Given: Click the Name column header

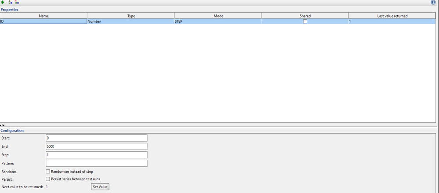Looking at the screenshot, I should click(44, 16).
